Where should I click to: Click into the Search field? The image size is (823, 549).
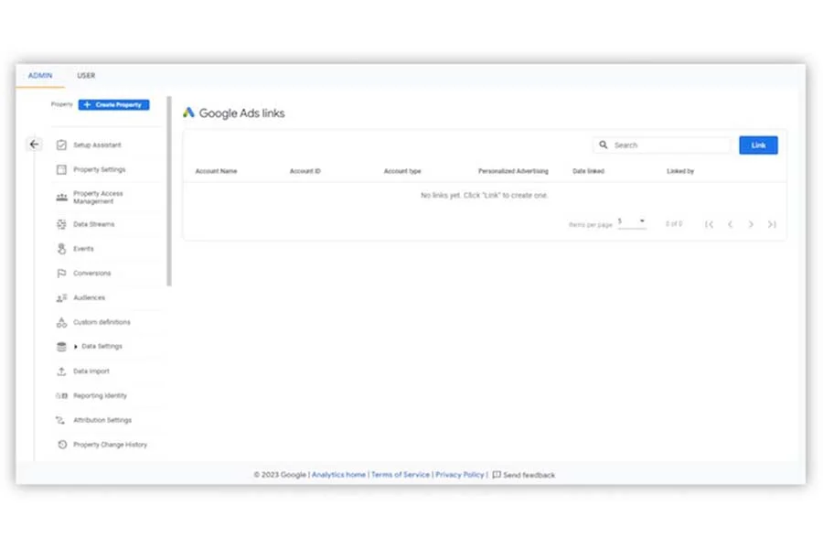[x=662, y=145]
